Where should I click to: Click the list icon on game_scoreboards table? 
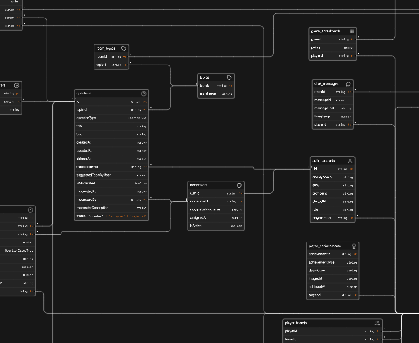point(352,32)
